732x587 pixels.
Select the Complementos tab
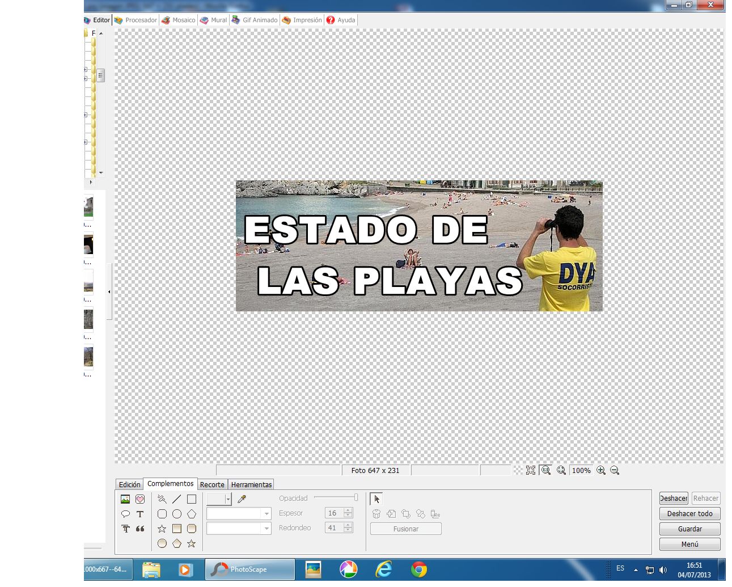point(170,484)
